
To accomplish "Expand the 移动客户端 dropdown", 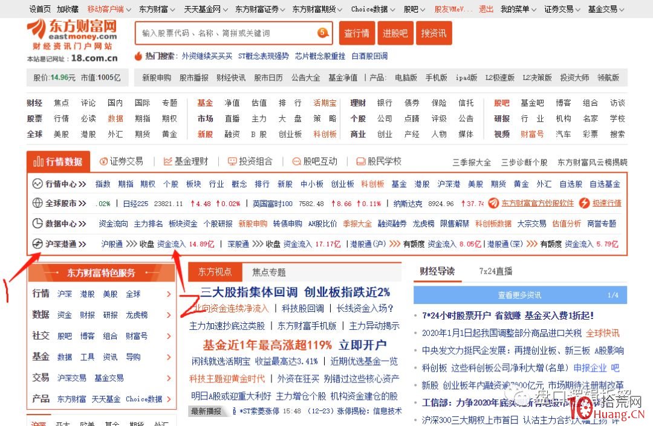I will (128, 10).
